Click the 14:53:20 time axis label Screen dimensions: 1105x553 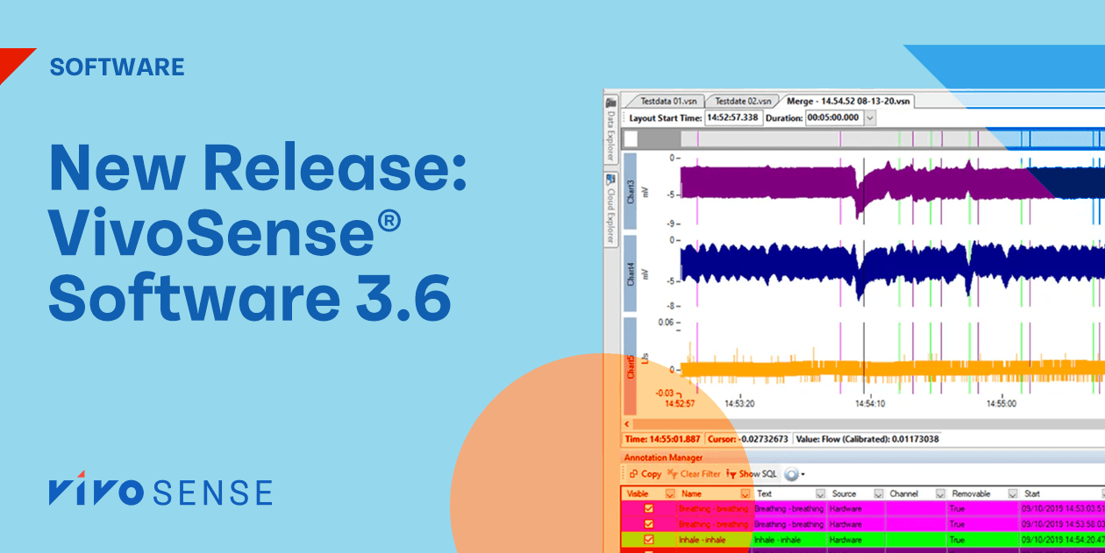click(x=740, y=404)
